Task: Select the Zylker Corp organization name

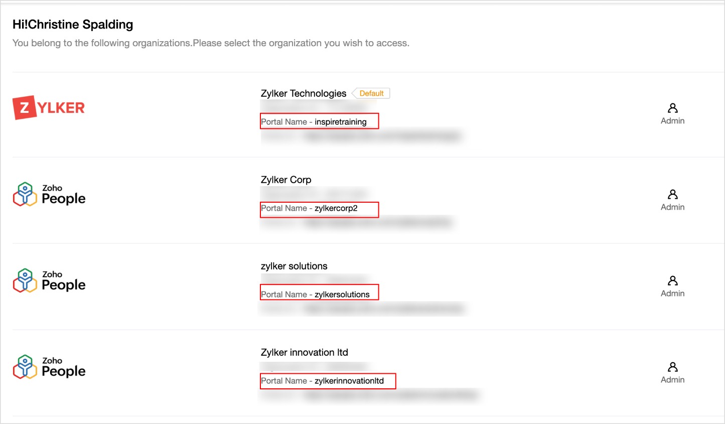Action: pyautogui.click(x=286, y=180)
